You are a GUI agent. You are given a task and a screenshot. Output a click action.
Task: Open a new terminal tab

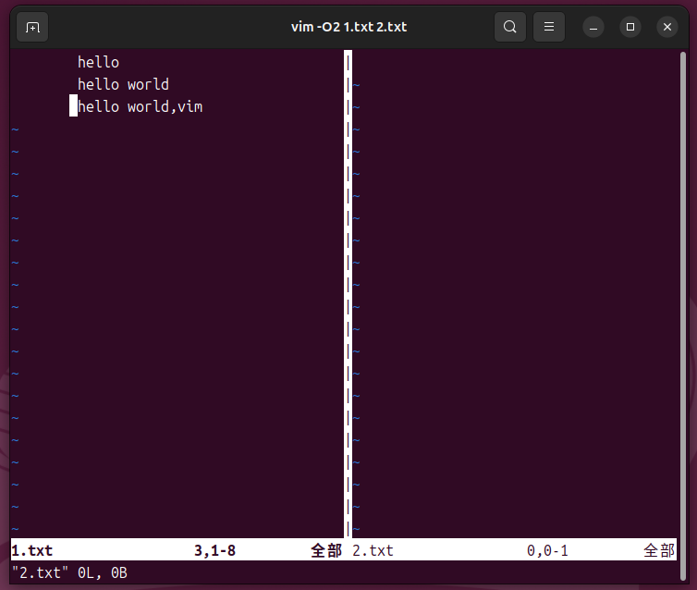(32, 27)
